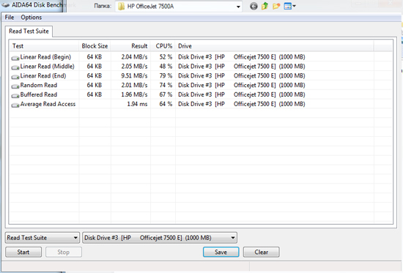Click the Clear button

[262, 252]
